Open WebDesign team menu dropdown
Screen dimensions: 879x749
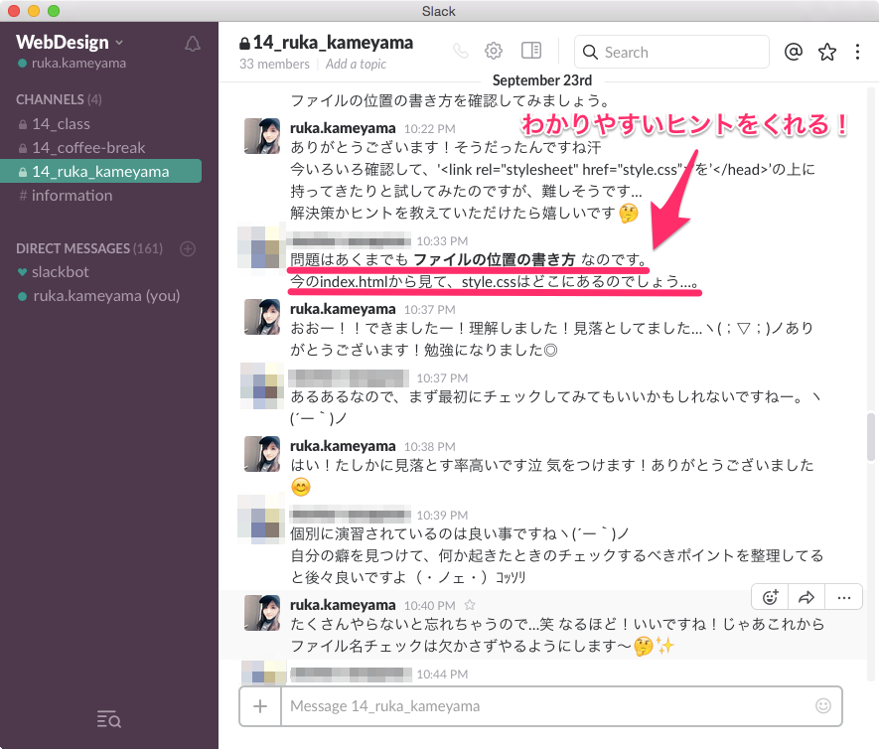pos(69,42)
